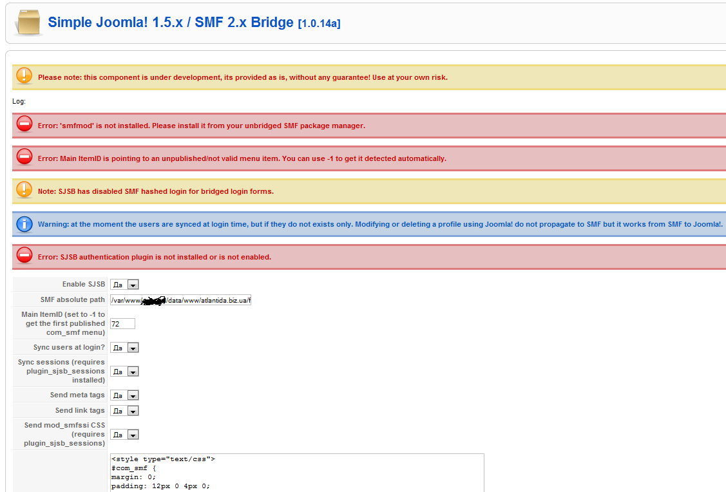This screenshot has width=726, height=492.
Task: Click the 'Please note: this component is under development' text
Action: coord(243,78)
